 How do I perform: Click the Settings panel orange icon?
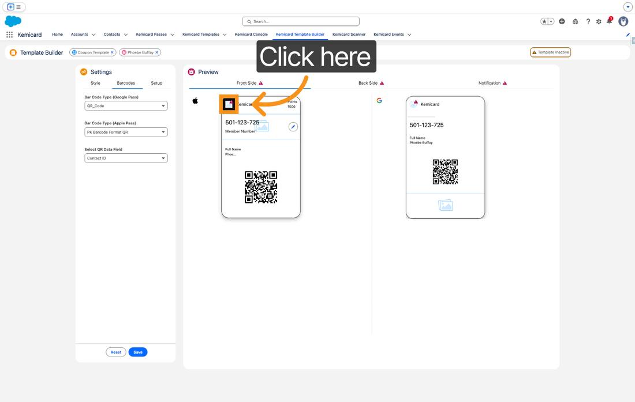[x=84, y=72]
